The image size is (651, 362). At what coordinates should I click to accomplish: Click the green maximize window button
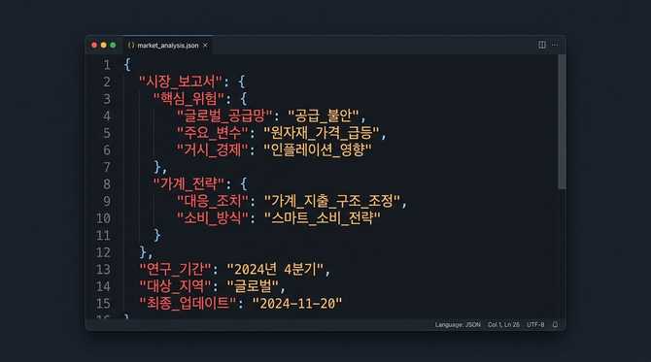click(113, 46)
